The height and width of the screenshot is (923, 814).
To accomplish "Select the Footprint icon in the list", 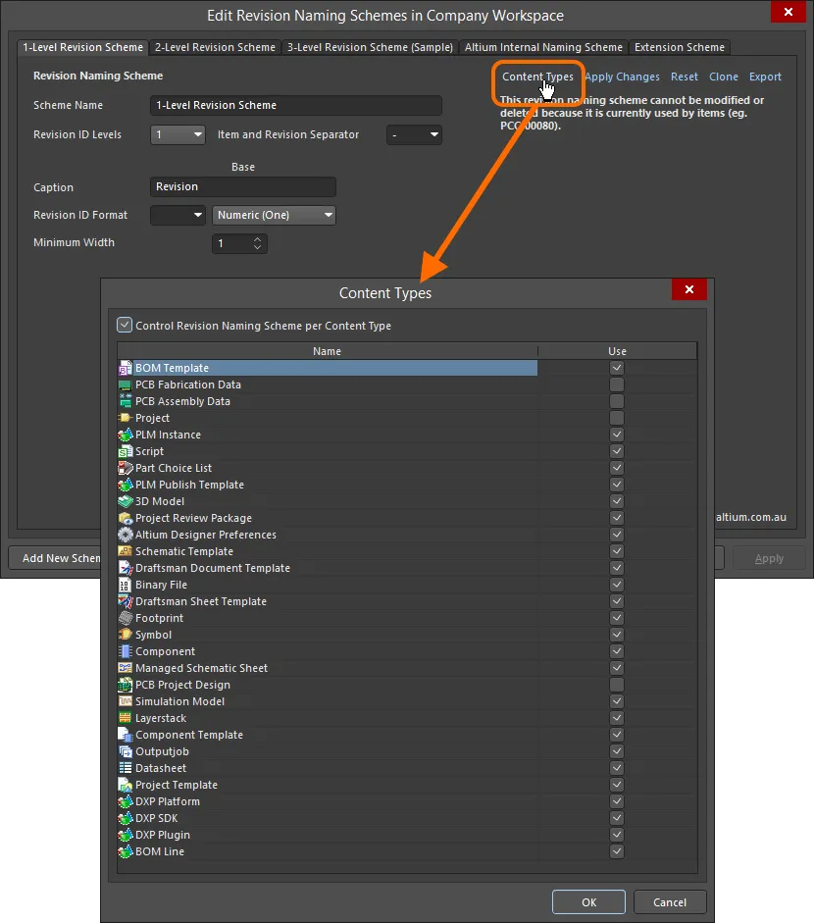I will pyautogui.click(x=125, y=618).
